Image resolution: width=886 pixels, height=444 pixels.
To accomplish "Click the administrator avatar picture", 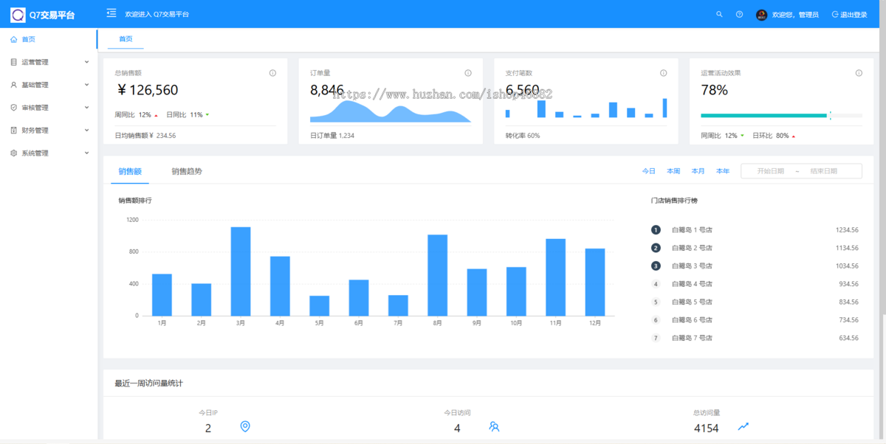I will [x=761, y=14].
